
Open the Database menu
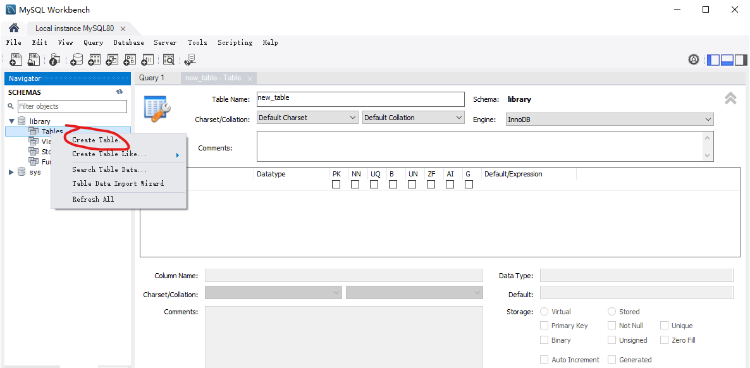[x=128, y=42]
